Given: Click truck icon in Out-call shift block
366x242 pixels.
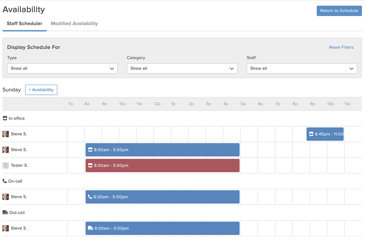Looking at the screenshot, I should click(90, 228).
